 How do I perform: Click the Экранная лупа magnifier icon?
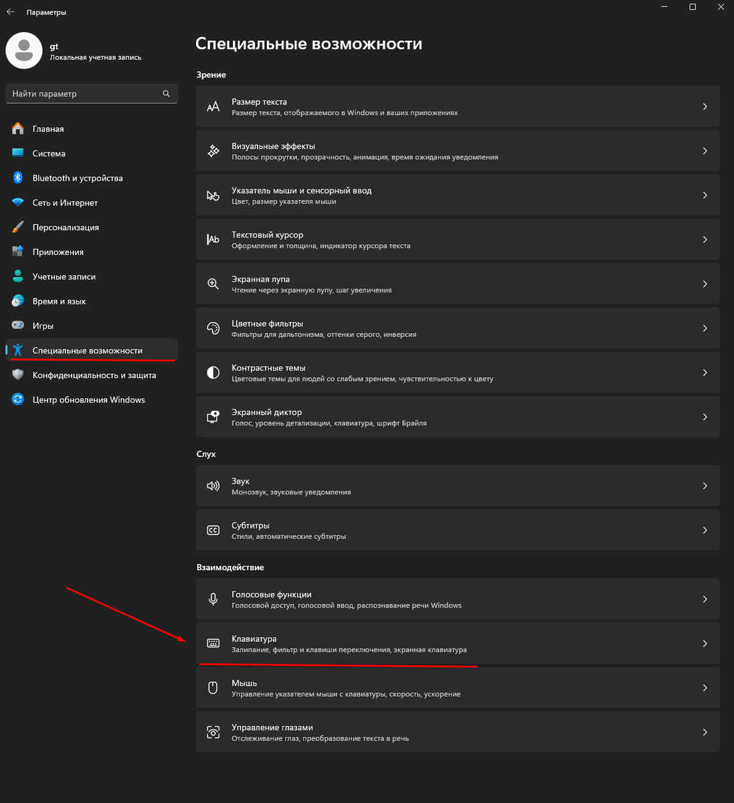click(x=213, y=284)
